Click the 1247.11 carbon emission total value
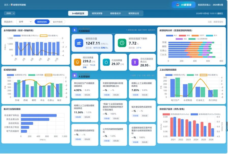Screen dimensions: 228x154 click(93, 43)
